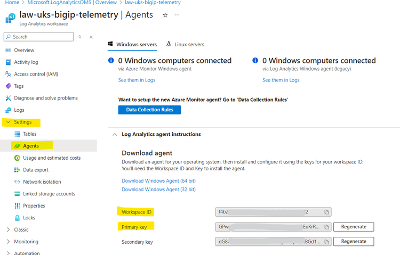
Task: Click the favorite star icon beside Agents
Action: pos(165,15)
